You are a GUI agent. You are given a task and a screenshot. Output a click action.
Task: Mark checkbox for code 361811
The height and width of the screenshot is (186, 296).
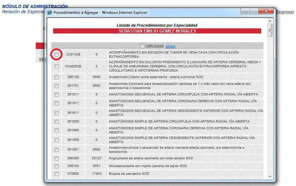57,94
